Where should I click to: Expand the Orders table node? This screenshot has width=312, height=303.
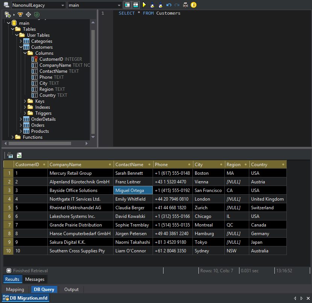(21, 125)
